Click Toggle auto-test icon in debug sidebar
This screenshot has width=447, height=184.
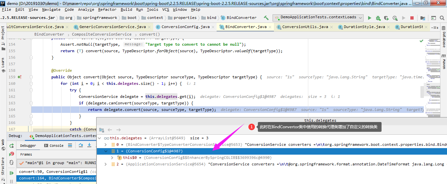[12, 162]
